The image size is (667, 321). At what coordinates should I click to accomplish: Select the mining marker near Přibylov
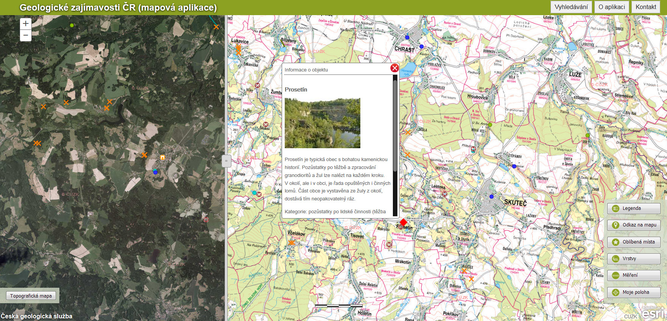473,149
